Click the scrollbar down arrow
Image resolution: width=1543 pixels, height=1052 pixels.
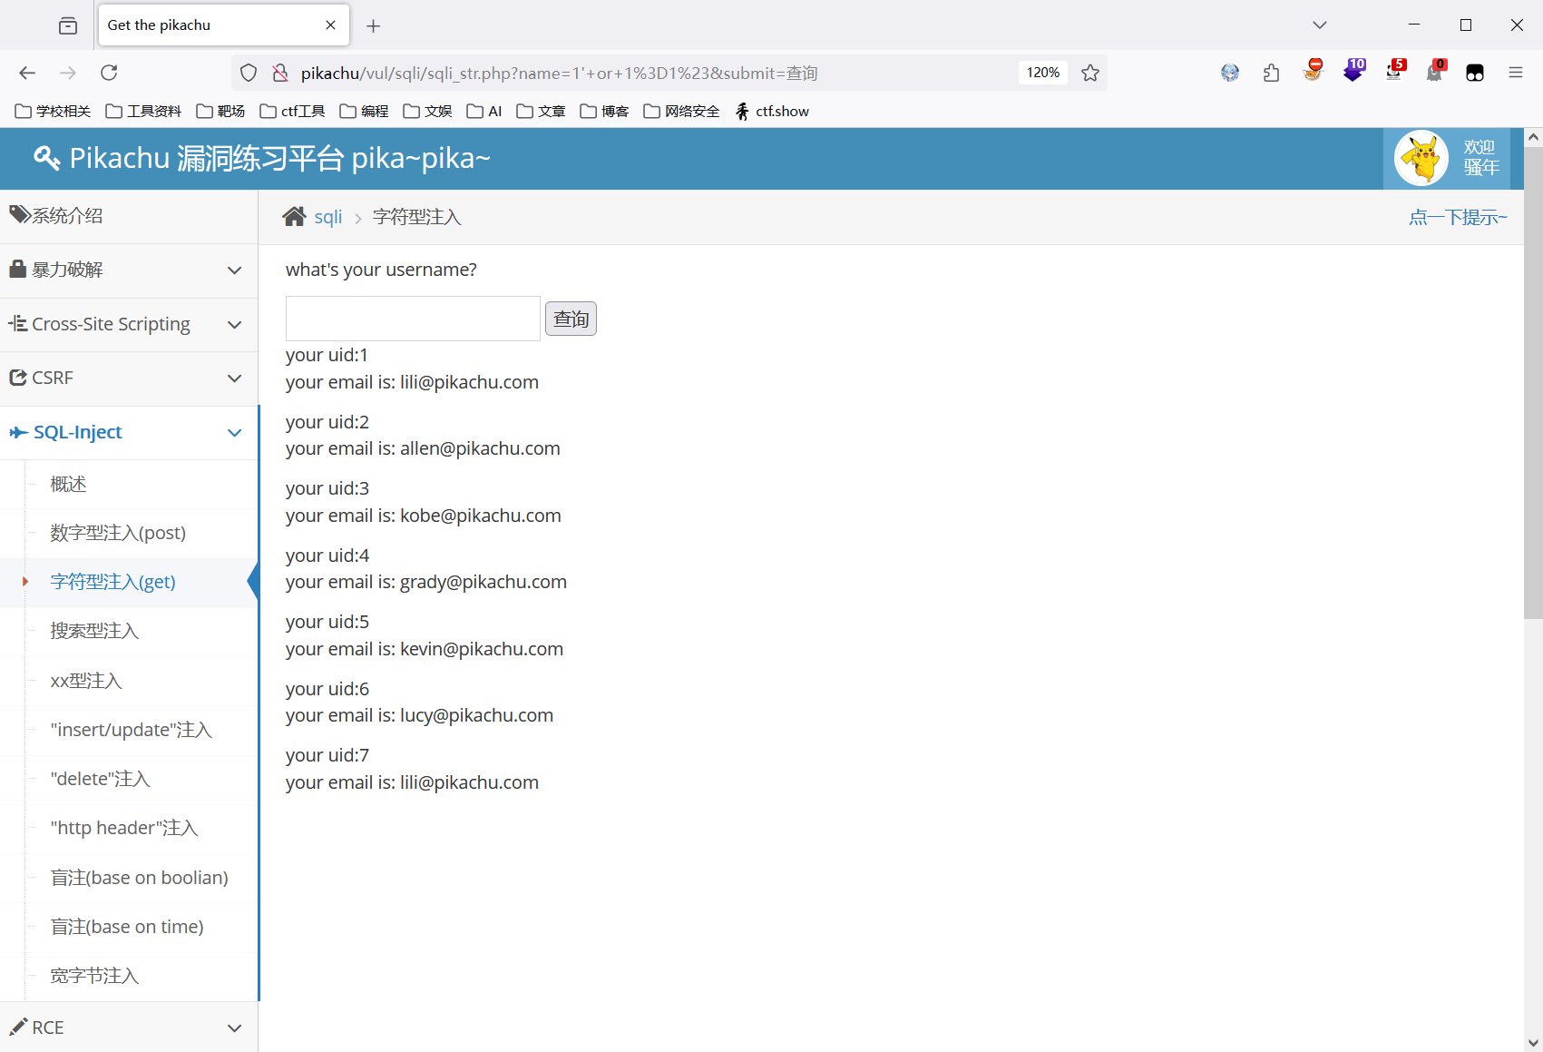(1533, 1043)
